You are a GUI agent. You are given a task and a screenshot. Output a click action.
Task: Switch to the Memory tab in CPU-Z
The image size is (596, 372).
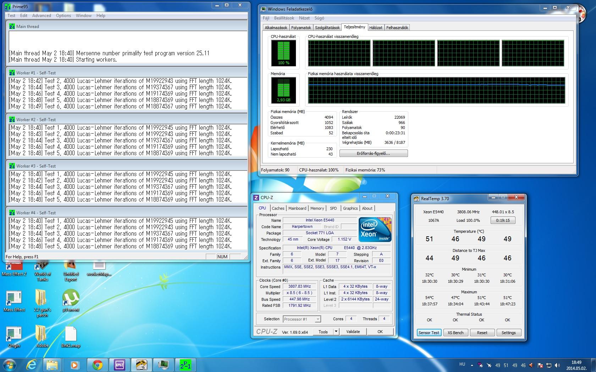click(x=317, y=208)
